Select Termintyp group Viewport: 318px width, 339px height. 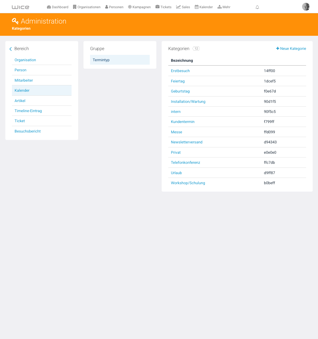120,60
